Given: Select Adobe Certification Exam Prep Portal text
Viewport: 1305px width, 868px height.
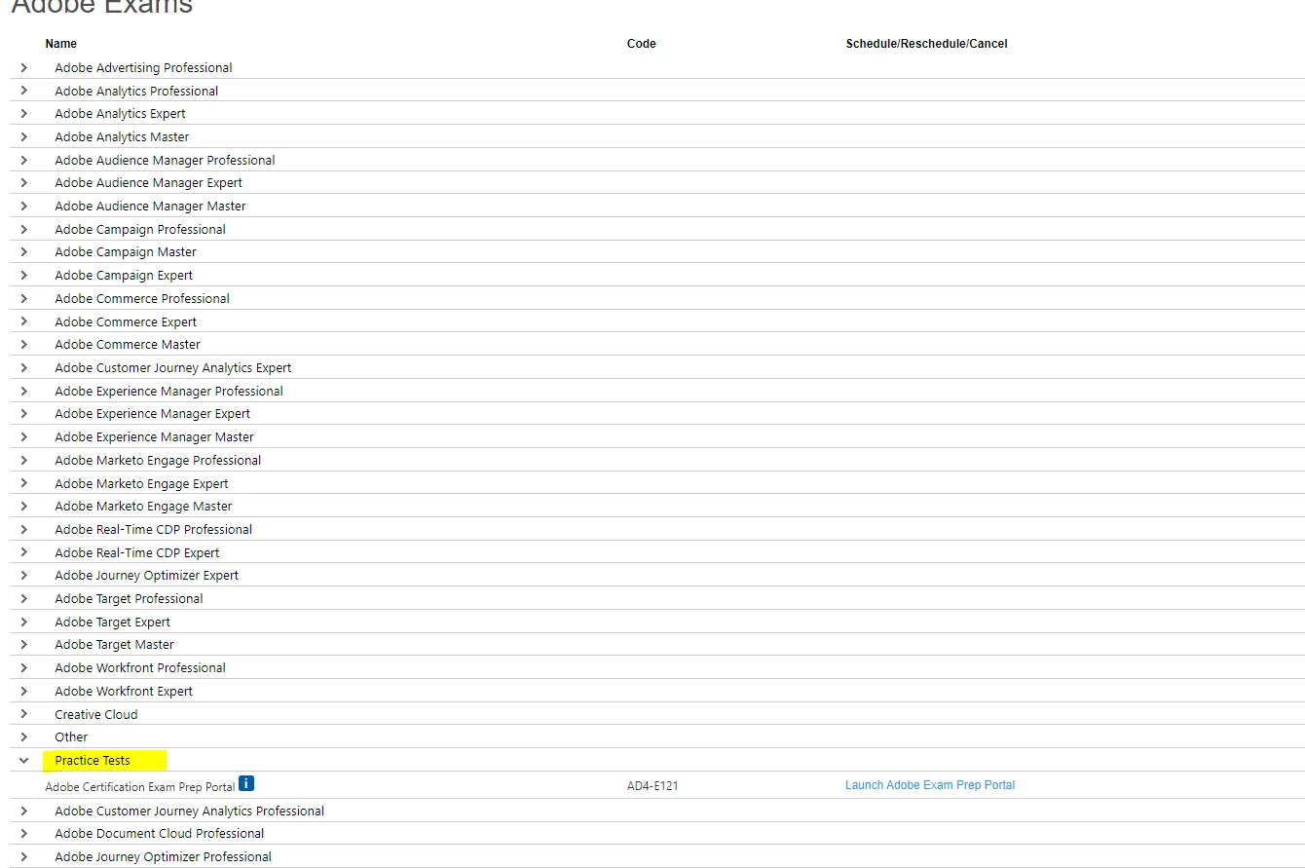Looking at the screenshot, I should point(140,787).
